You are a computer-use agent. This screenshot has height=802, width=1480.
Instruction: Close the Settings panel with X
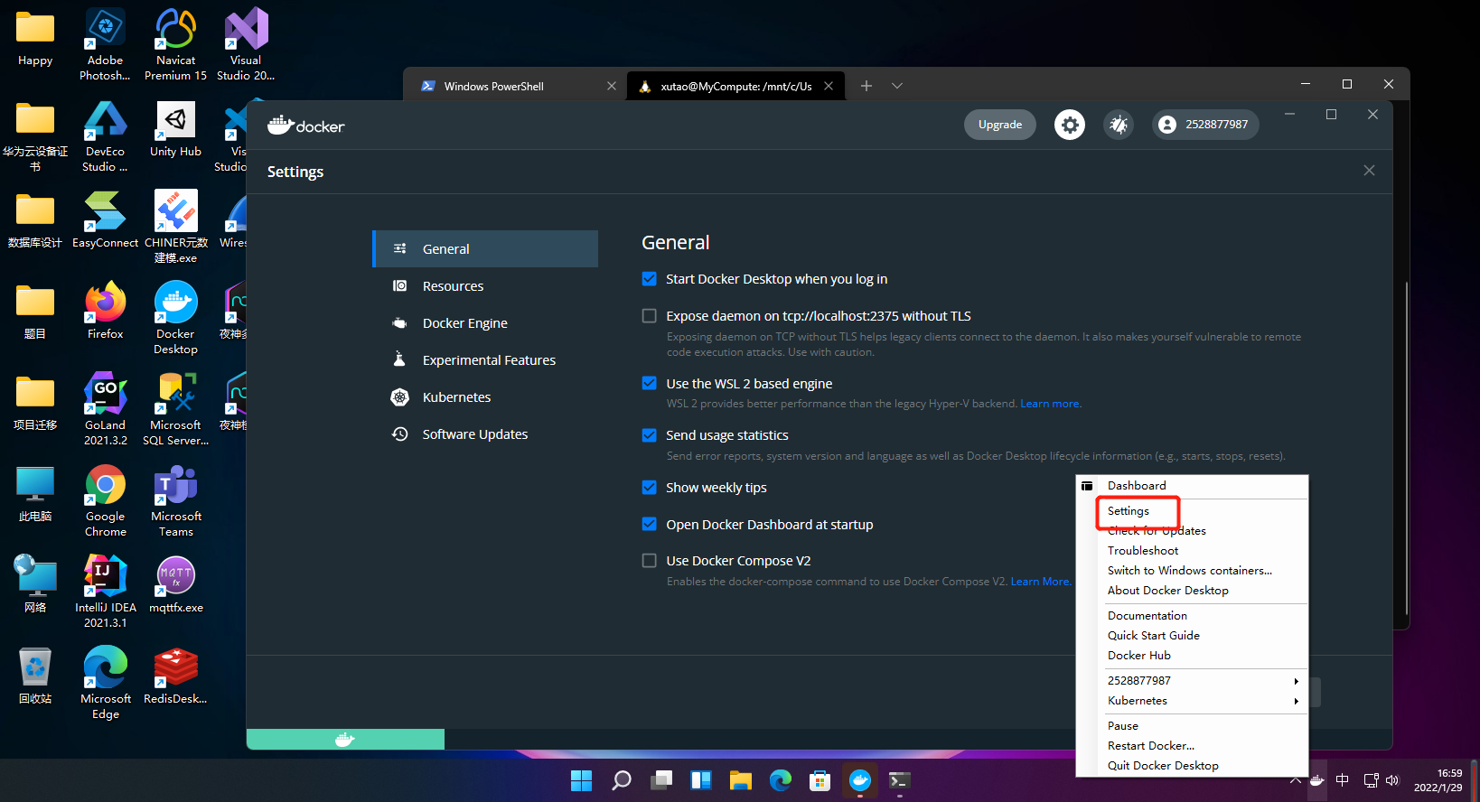[1369, 171]
